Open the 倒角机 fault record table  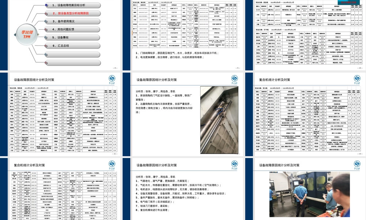(x=63, y=120)
